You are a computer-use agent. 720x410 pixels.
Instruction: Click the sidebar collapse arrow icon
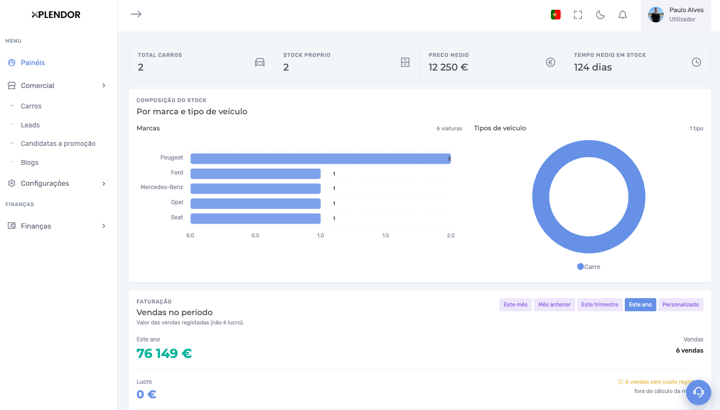[x=136, y=14]
